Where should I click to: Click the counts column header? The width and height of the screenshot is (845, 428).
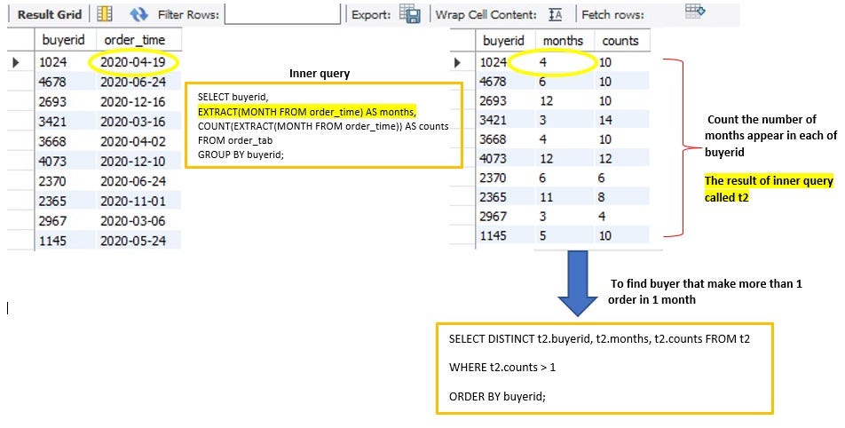[620, 41]
